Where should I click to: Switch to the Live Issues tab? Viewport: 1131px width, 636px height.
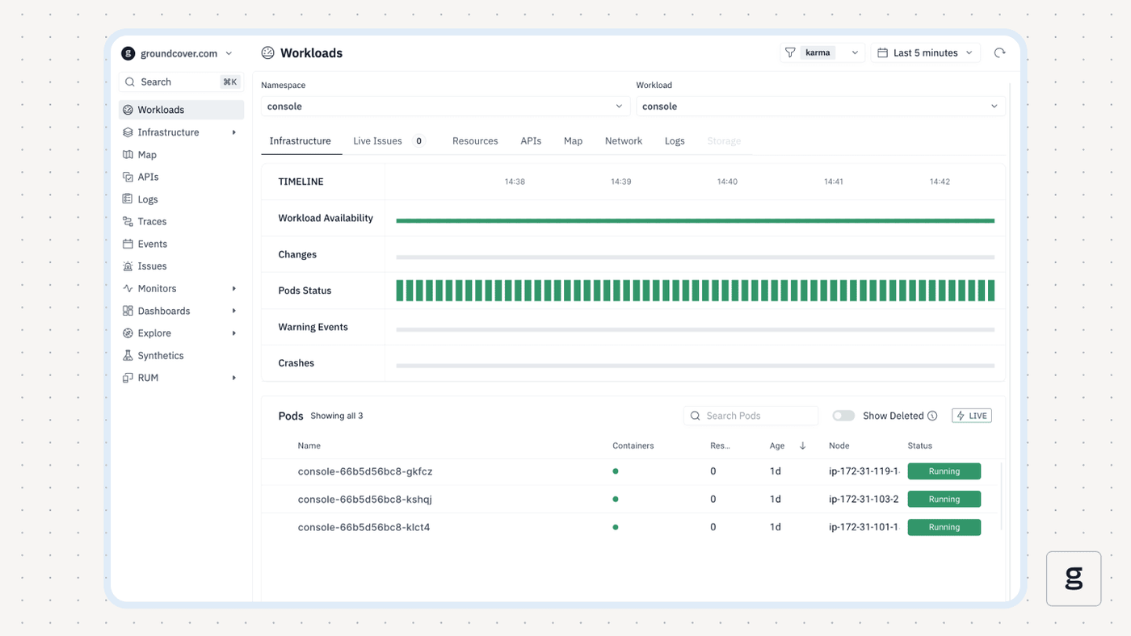pos(389,141)
